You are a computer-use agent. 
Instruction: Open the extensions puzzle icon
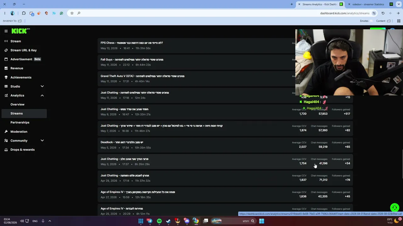tap(24, 13)
